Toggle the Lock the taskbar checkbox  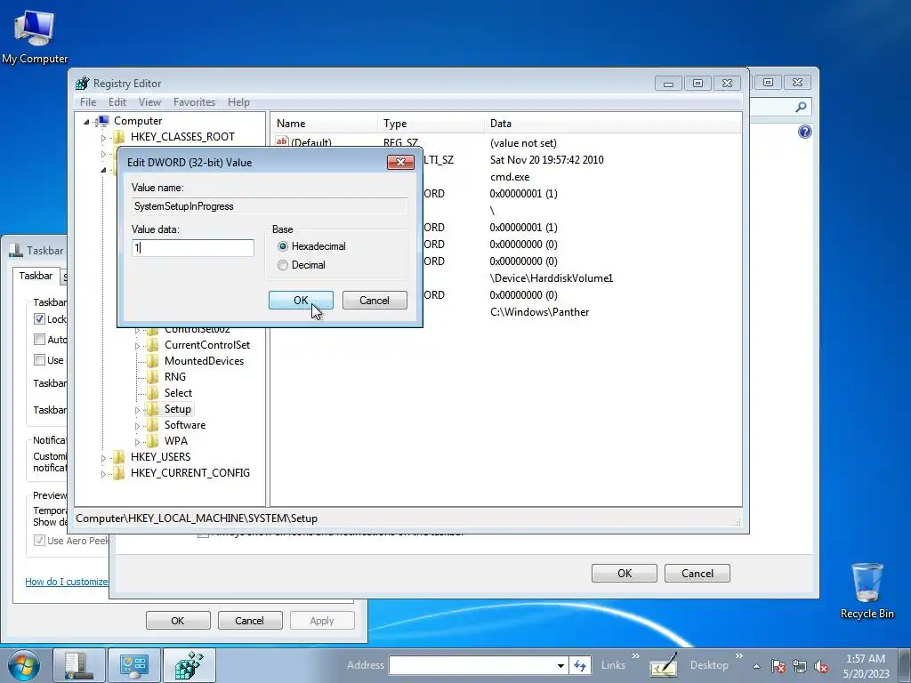point(39,319)
